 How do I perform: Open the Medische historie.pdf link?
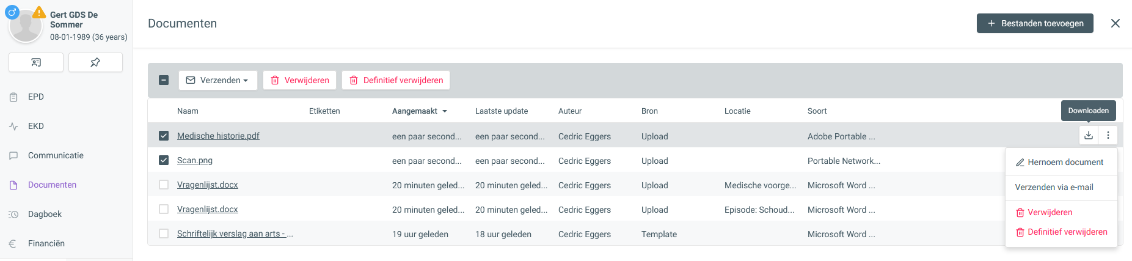(218, 136)
